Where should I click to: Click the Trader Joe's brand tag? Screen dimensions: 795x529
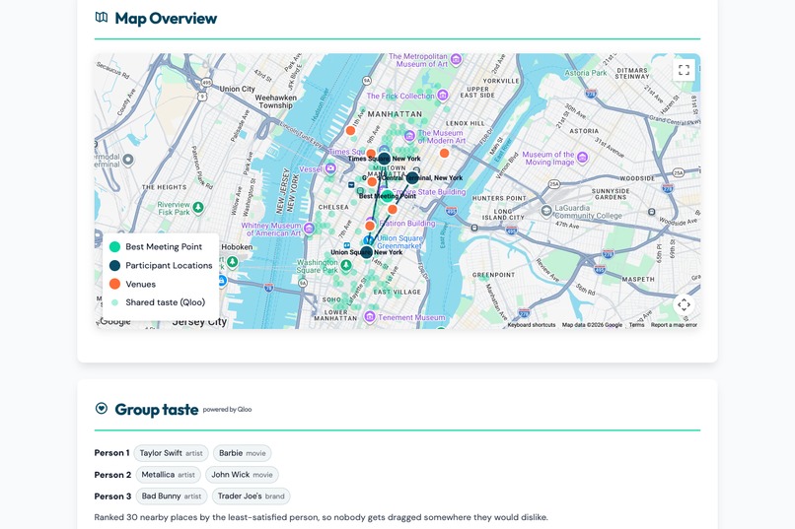click(251, 496)
